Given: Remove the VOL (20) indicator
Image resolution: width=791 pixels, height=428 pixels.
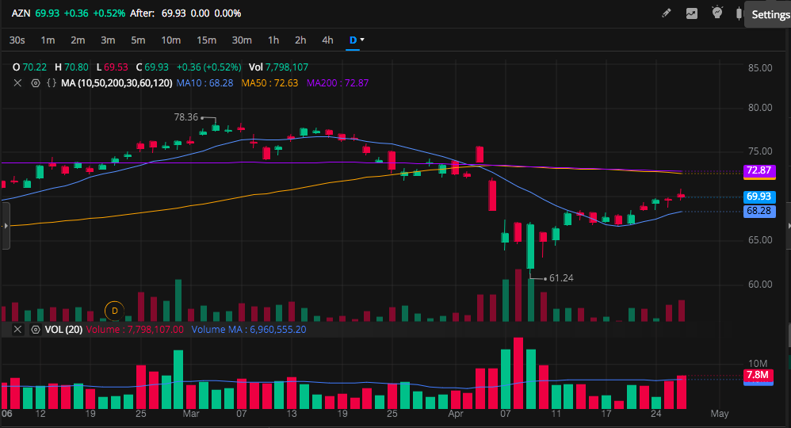Looking at the screenshot, I should [x=17, y=330].
